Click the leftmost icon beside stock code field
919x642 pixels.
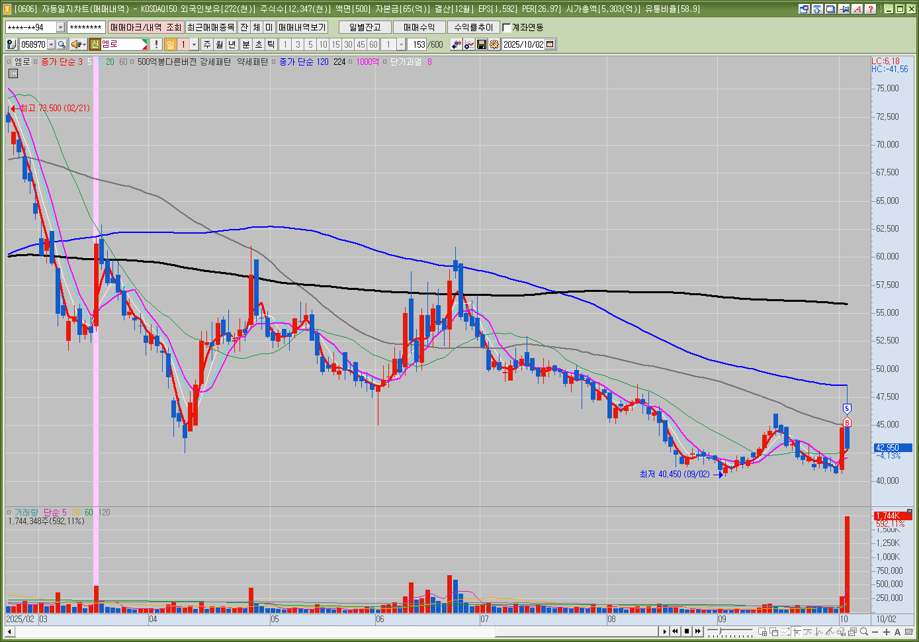(11, 44)
